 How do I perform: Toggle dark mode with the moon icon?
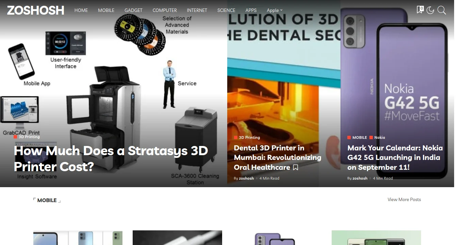[x=430, y=10]
